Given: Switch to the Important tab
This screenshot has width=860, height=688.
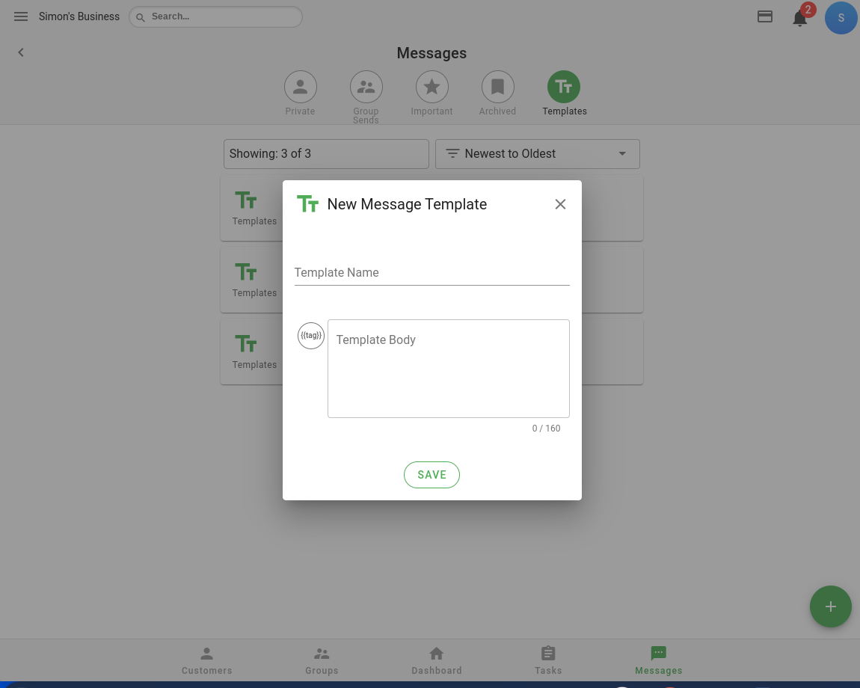Looking at the screenshot, I should pos(431,93).
